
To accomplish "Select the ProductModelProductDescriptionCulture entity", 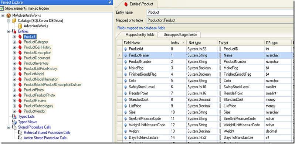I will coord(52,85).
